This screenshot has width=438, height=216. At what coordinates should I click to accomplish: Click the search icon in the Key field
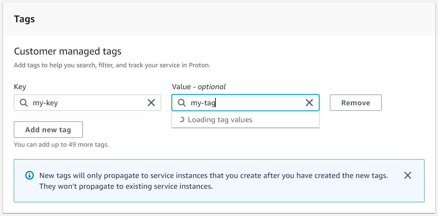(x=23, y=103)
